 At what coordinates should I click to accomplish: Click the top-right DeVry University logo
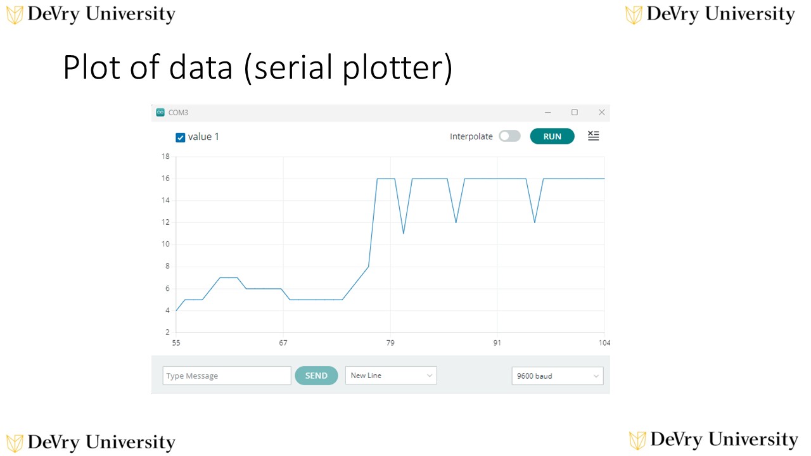[x=710, y=15]
